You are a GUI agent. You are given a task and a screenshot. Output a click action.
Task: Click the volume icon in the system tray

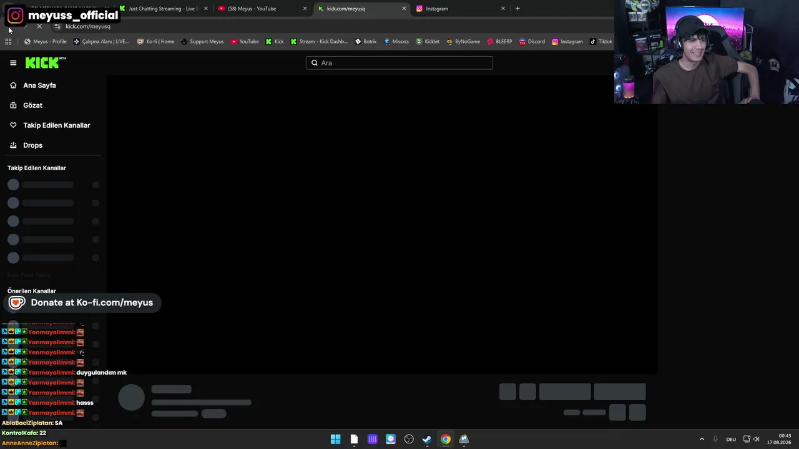click(757, 439)
